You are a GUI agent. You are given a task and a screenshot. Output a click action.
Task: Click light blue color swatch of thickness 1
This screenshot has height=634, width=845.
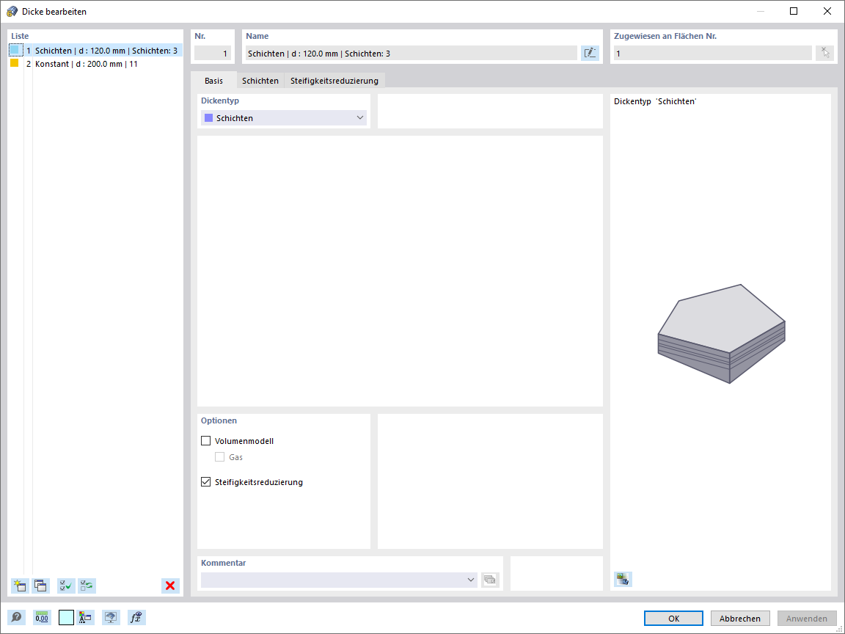[x=15, y=50]
